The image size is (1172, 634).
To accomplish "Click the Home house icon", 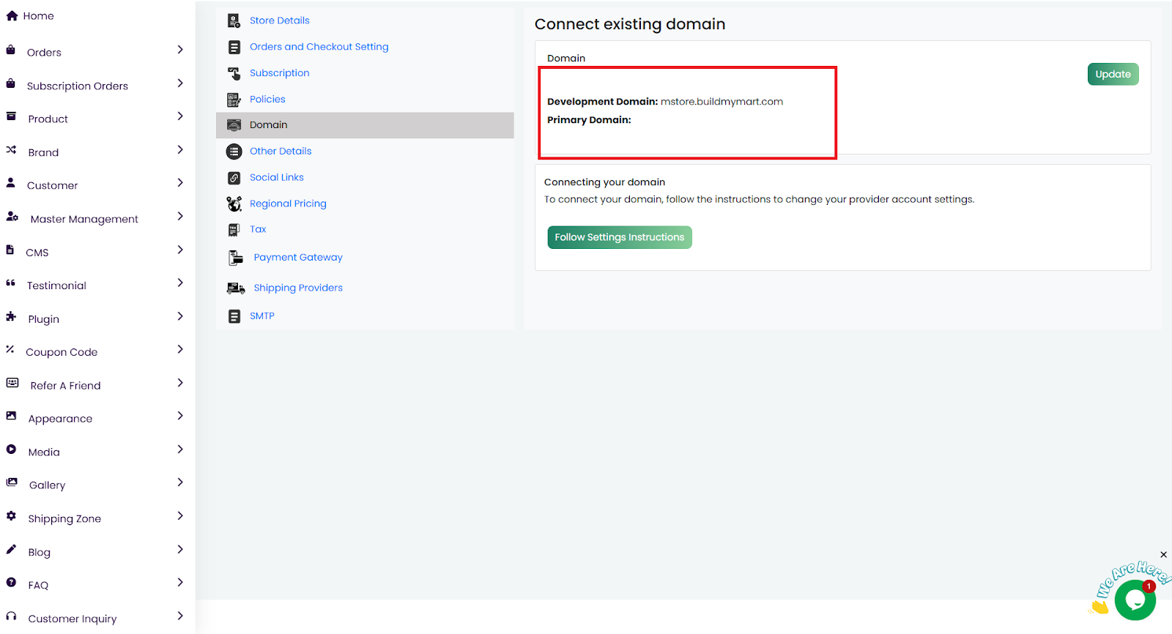I will tap(12, 15).
